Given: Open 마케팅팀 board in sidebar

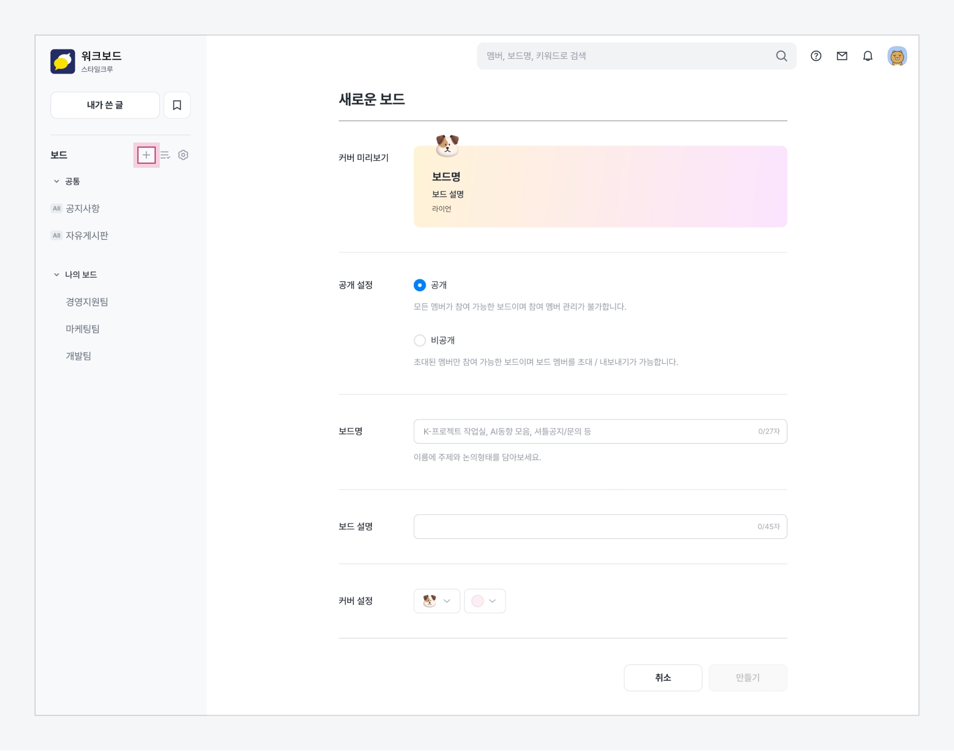Looking at the screenshot, I should pos(83,329).
